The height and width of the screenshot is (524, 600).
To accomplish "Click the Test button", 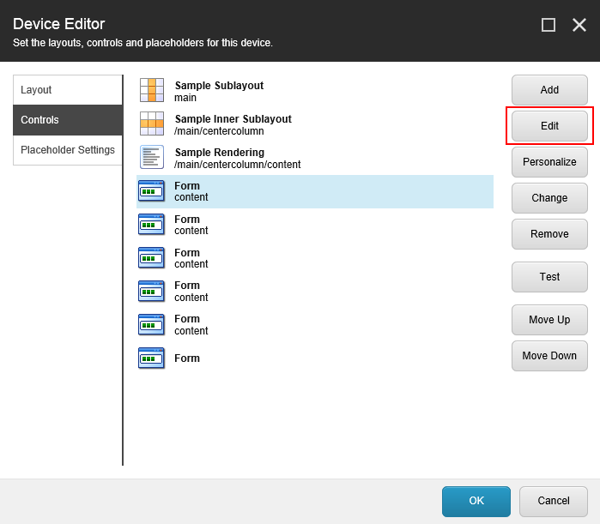I will click(549, 277).
